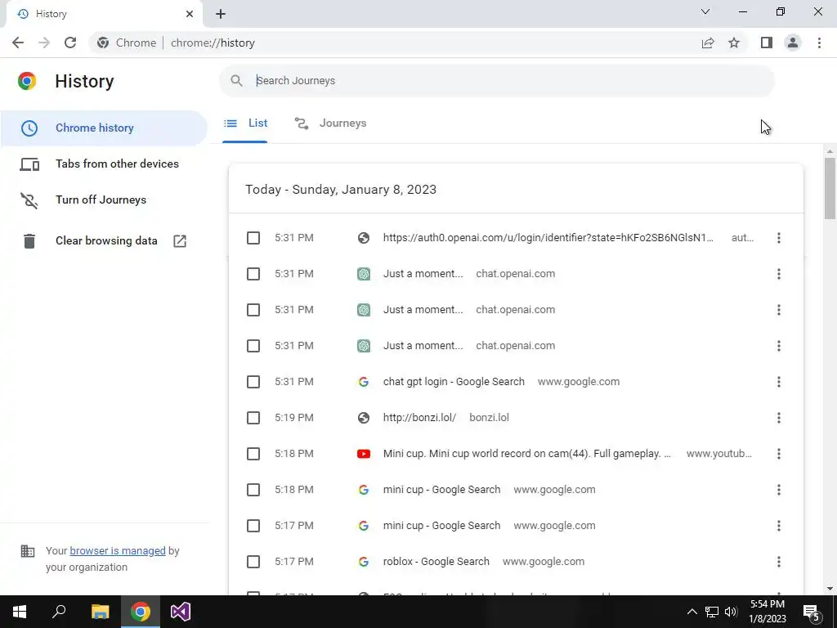Viewport: 837px width, 628px height.
Task: Open network status tray icon
Action: (712, 612)
